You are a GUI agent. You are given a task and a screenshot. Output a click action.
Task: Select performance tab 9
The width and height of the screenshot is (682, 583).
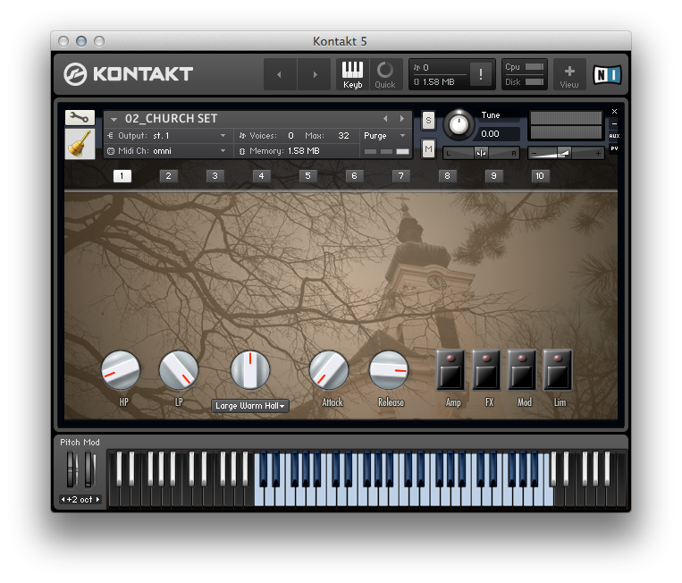pyautogui.click(x=493, y=176)
